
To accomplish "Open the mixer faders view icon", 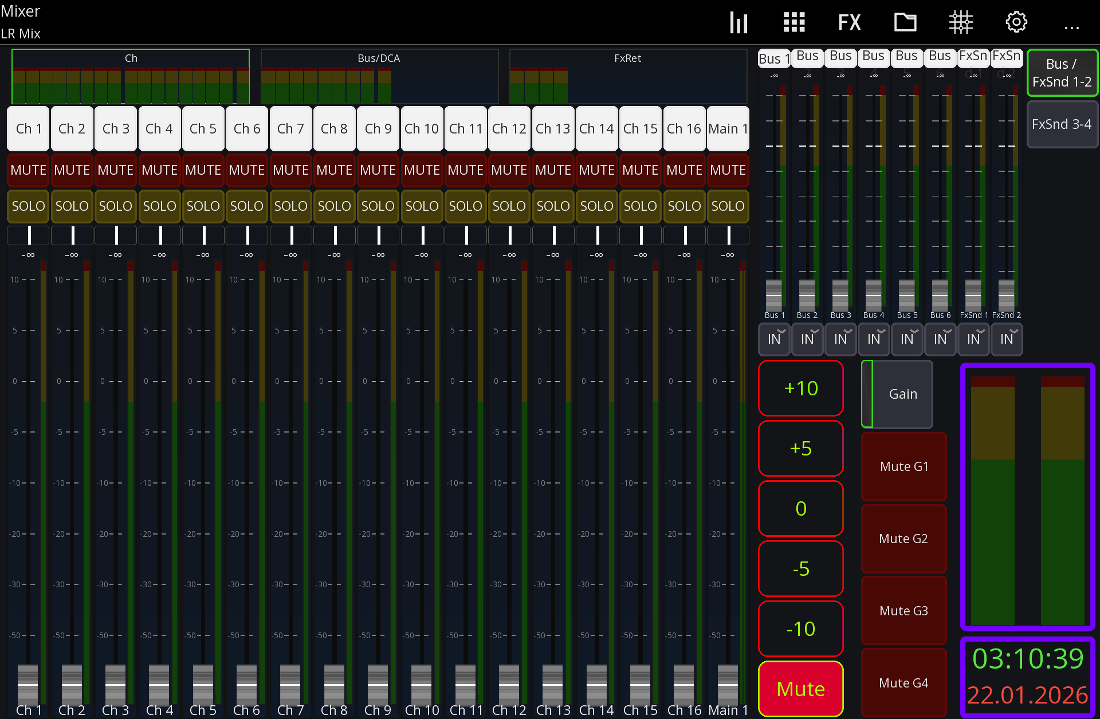I will [738, 22].
